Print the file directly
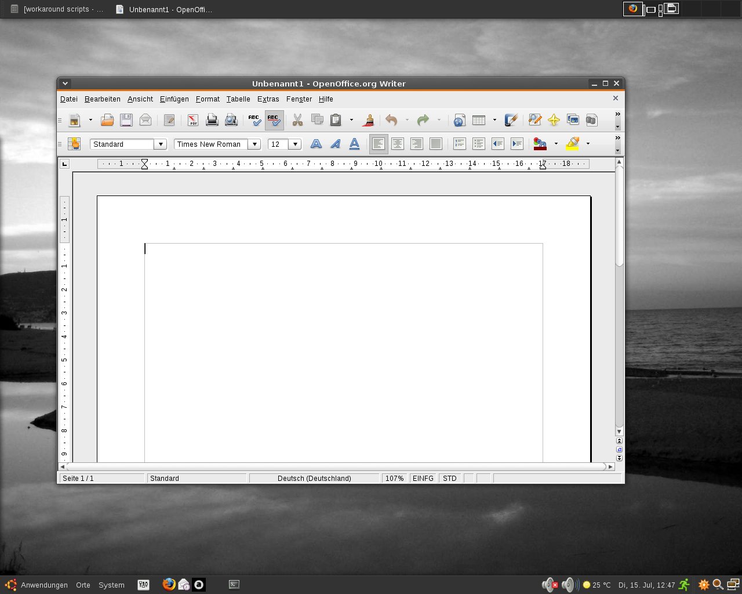The width and height of the screenshot is (742, 594). pos(212,120)
